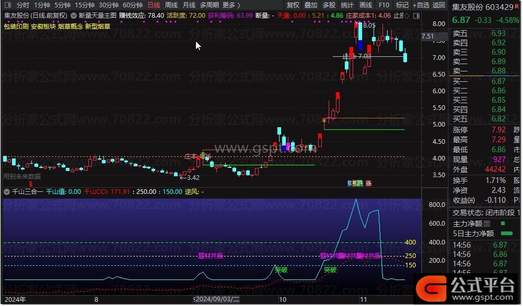Switch to the 分时 intraday chart

[22, 5]
